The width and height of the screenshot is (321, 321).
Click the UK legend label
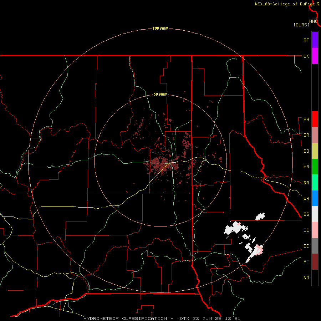tap(306, 56)
